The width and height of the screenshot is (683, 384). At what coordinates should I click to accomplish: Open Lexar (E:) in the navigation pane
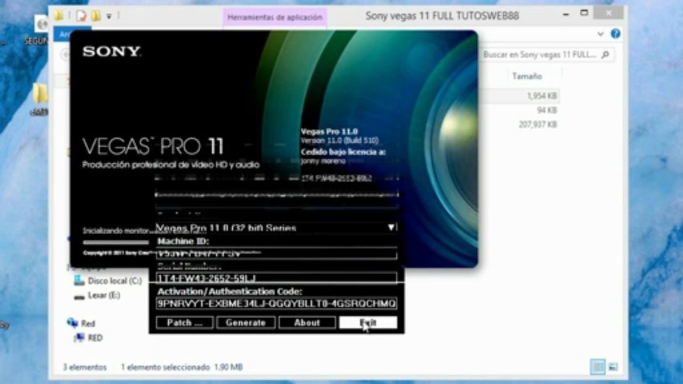tap(104, 295)
